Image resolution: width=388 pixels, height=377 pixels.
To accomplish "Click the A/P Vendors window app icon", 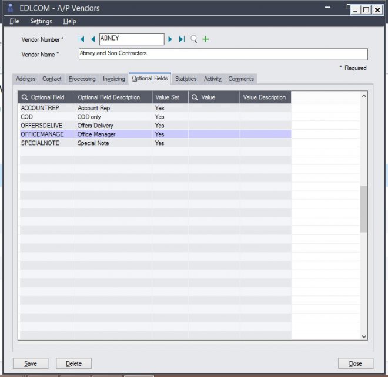I will point(10,8).
